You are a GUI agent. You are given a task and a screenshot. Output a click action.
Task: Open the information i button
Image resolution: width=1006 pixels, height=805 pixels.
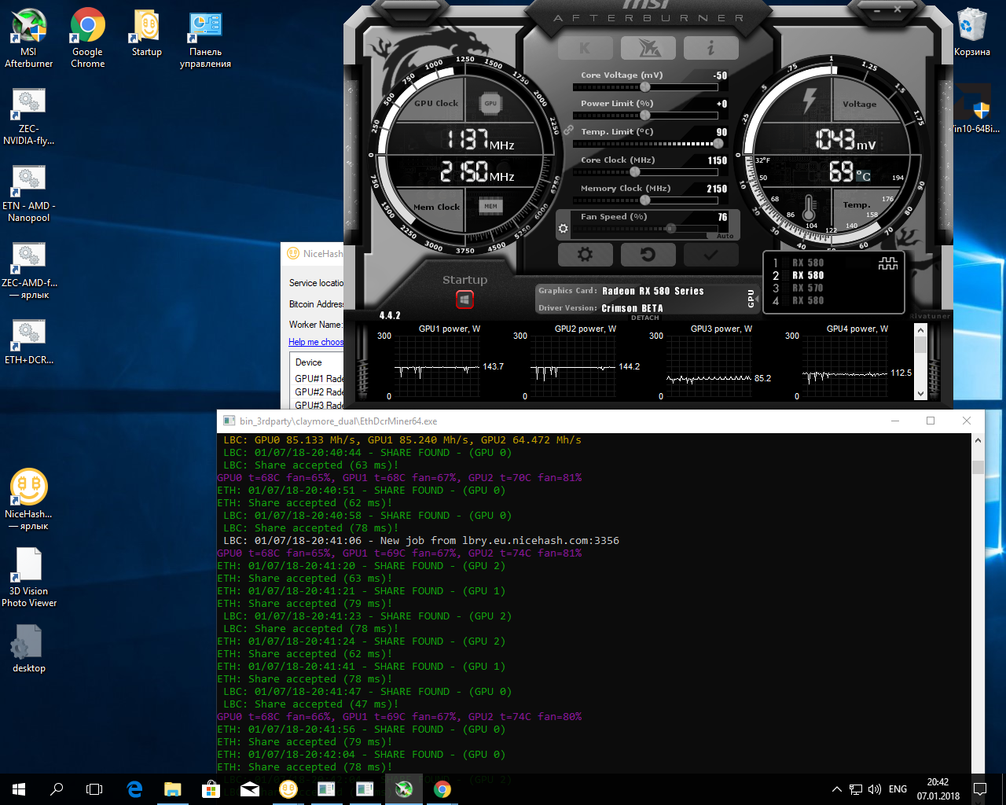point(710,48)
